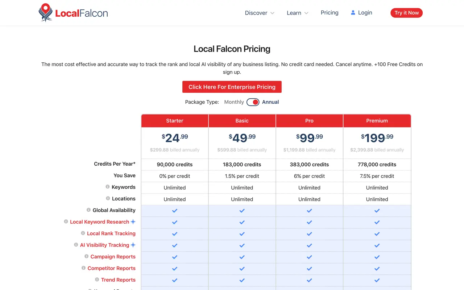The height and width of the screenshot is (290, 464).
Task: Click Pro checkmark in Campaign Reports row
Action: 309,257
